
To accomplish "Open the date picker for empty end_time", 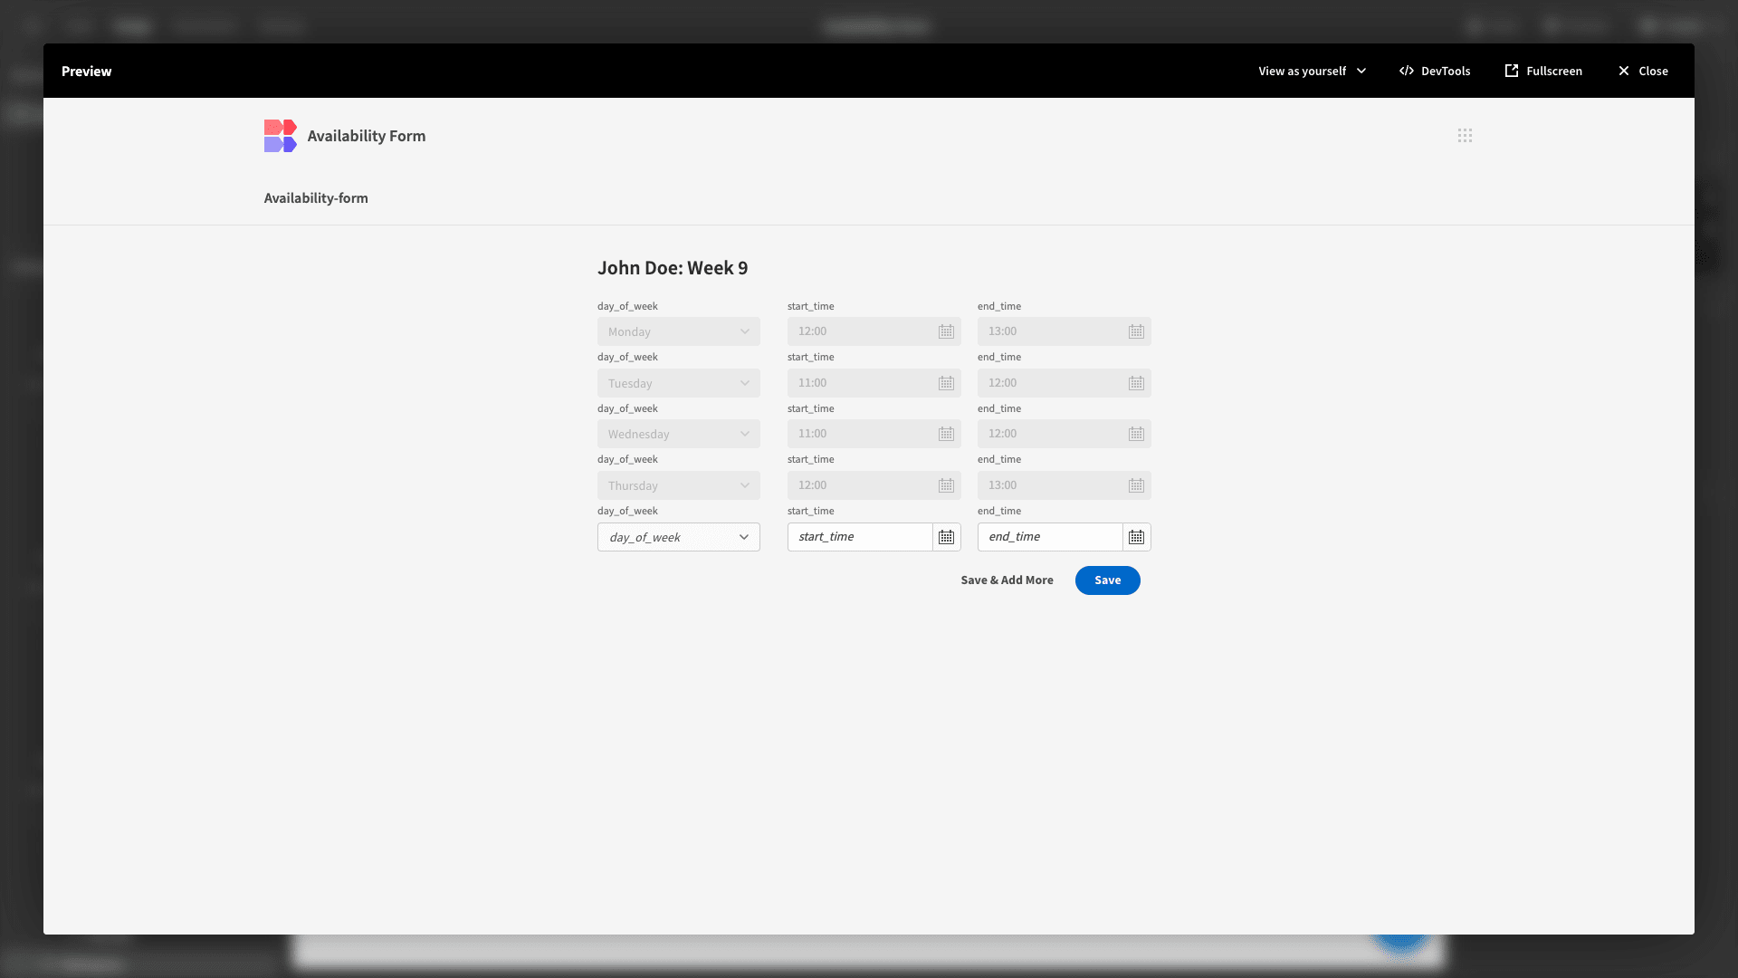I will (x=1136, y=537).
